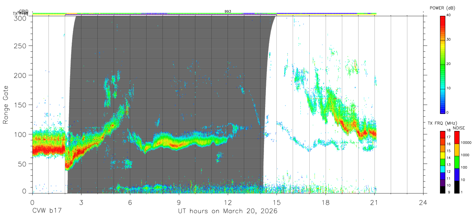Viewport: 476px width, 219px height.
Task: Click the black 9–10 MHz TX FRQ swatch
Action: point(443,190)
